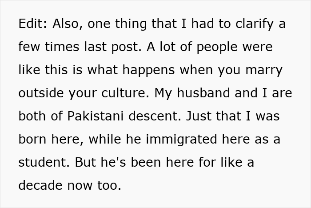Click the word "born" in the paragraph

(33, 140)
